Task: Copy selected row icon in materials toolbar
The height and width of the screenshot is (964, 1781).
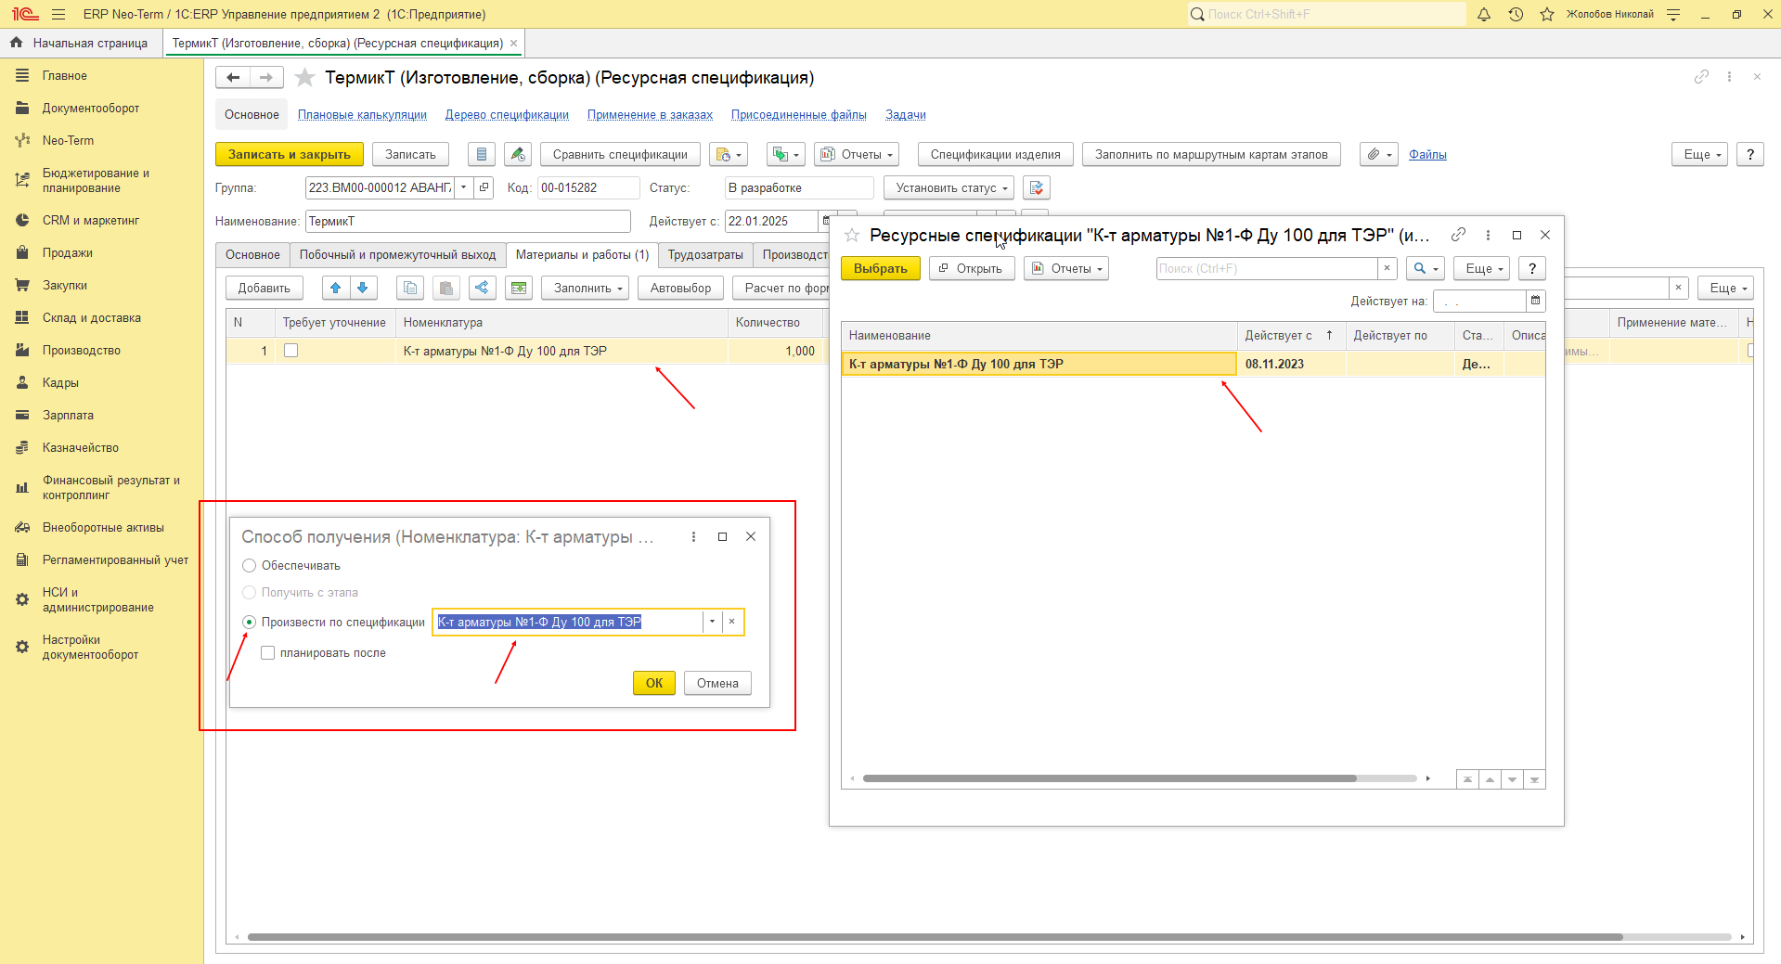Action: click(x=410, y=288)
